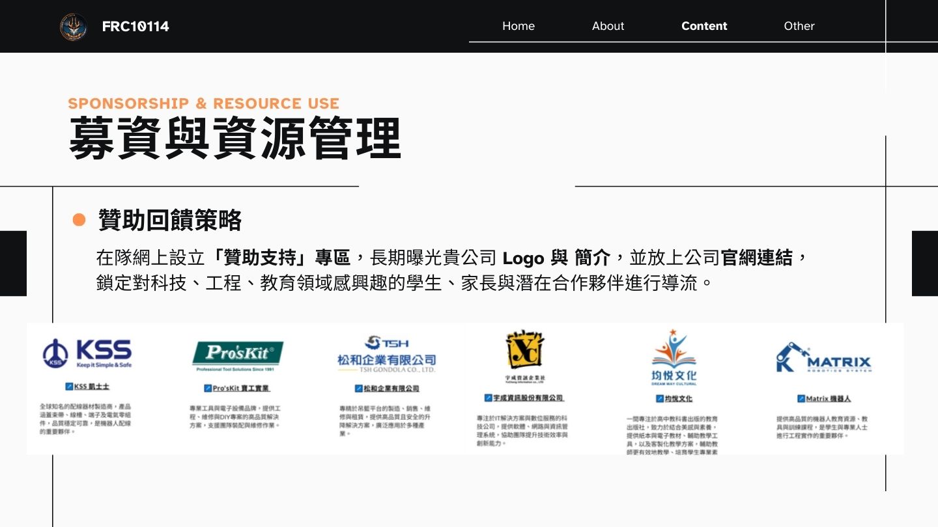Click the black block on right edge
Viewport: 938px width, 527px height.
(x=924, y=263)
